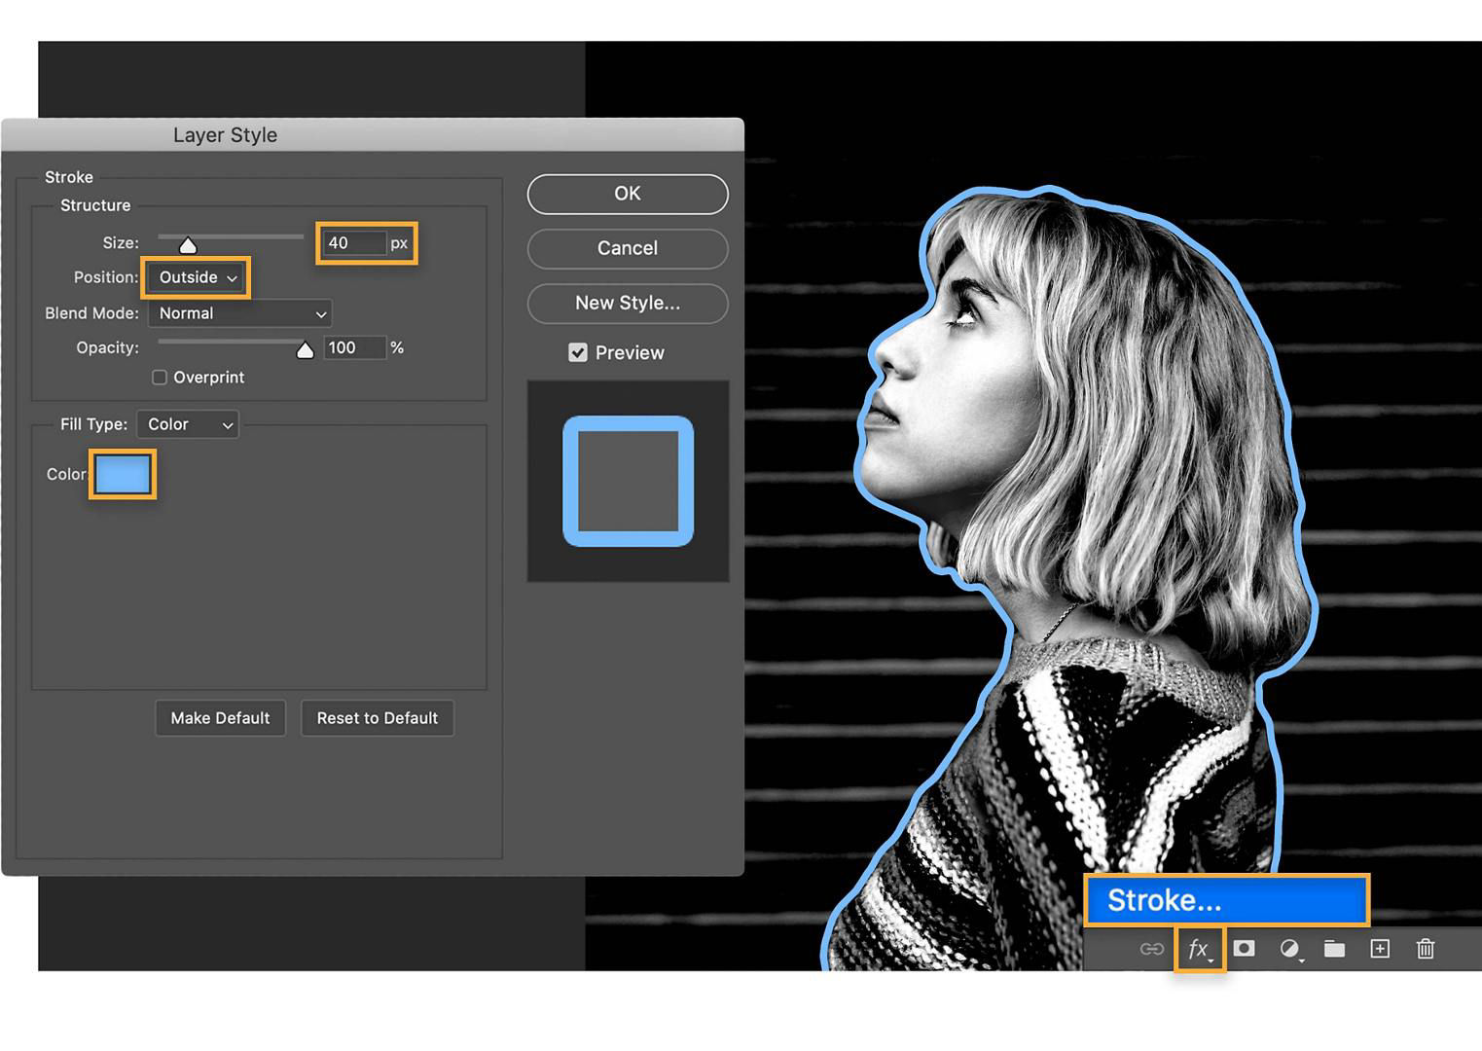
Task: Click OK to apply layer style
Action: click(x=628, y=194)
